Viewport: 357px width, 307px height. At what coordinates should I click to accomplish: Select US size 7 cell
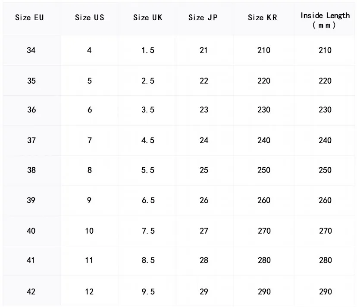coord(89,140)
